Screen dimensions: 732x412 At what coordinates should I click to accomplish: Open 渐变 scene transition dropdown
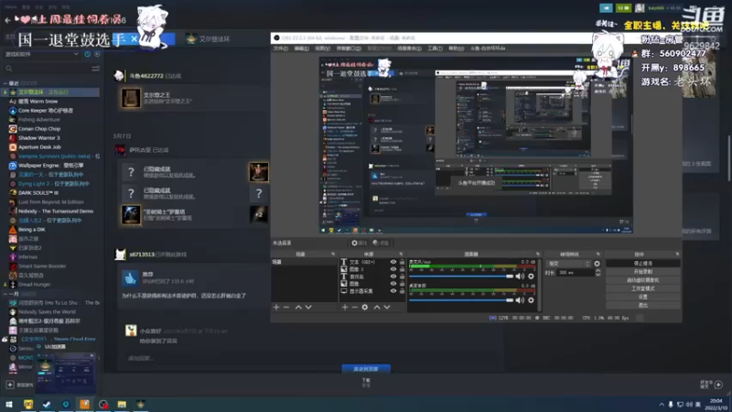(x=568, y=264)
